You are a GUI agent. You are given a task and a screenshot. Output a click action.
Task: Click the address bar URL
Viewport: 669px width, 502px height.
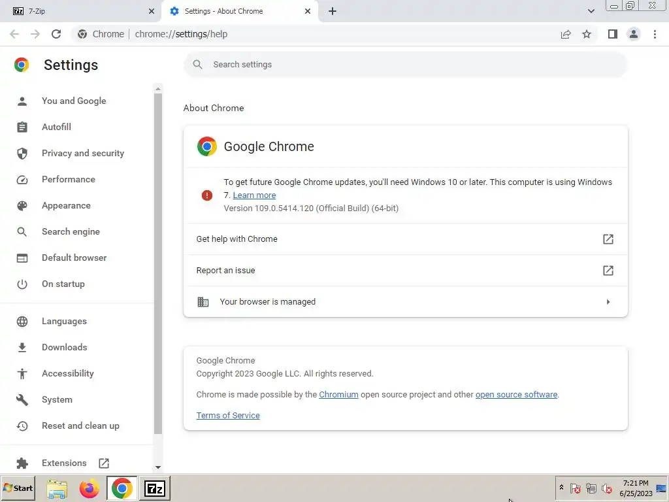tap(181, 34)
